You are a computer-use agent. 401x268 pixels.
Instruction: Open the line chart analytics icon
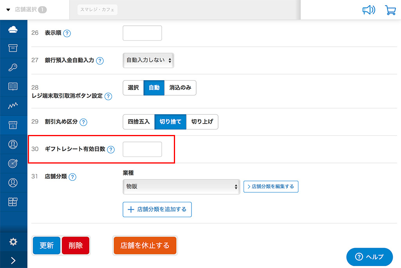click(x=13, y=106)
